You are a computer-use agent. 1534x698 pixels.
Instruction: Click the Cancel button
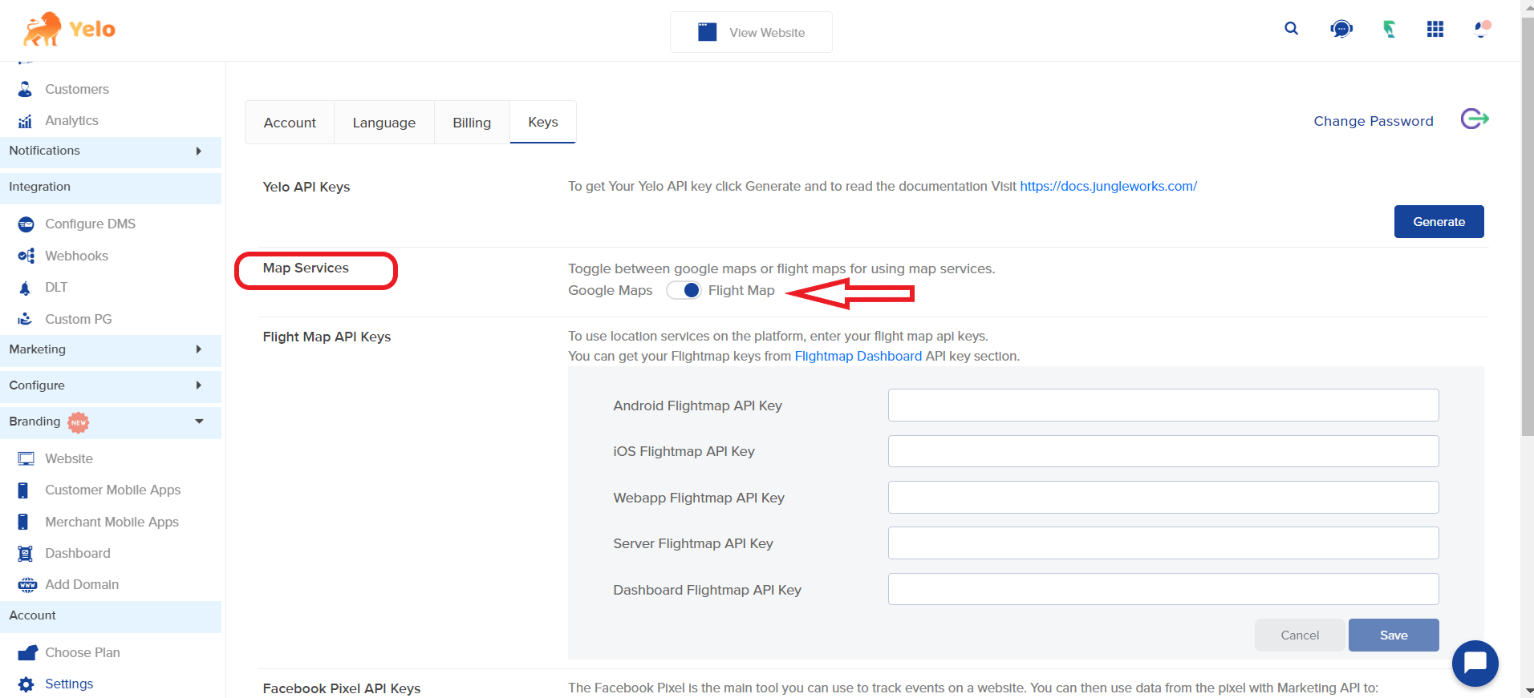point(1300,635)
